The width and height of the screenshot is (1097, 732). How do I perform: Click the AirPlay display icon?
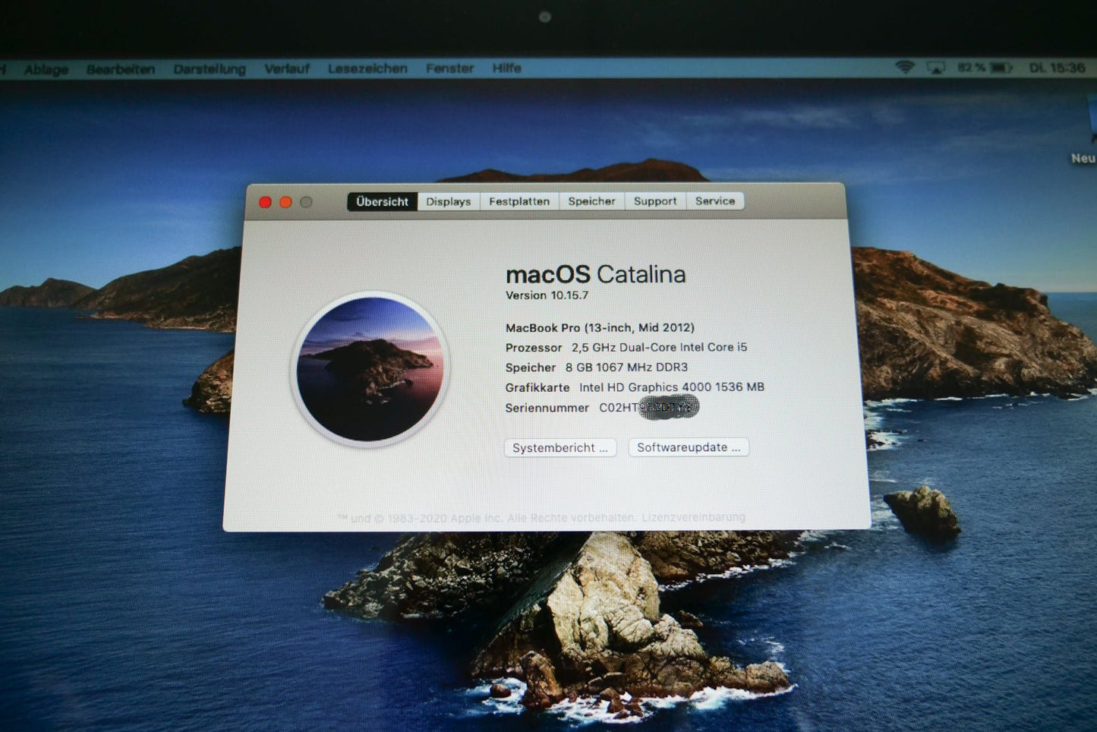click(936, 68)
